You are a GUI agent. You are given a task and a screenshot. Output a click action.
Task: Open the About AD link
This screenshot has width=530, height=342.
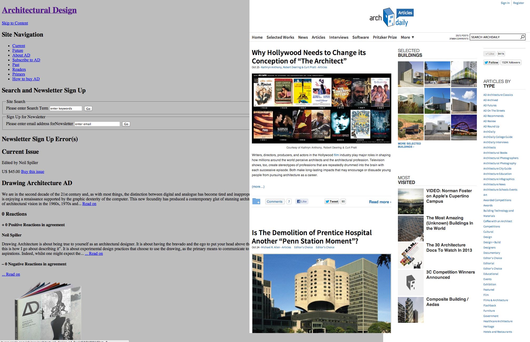tap(21, 55)
